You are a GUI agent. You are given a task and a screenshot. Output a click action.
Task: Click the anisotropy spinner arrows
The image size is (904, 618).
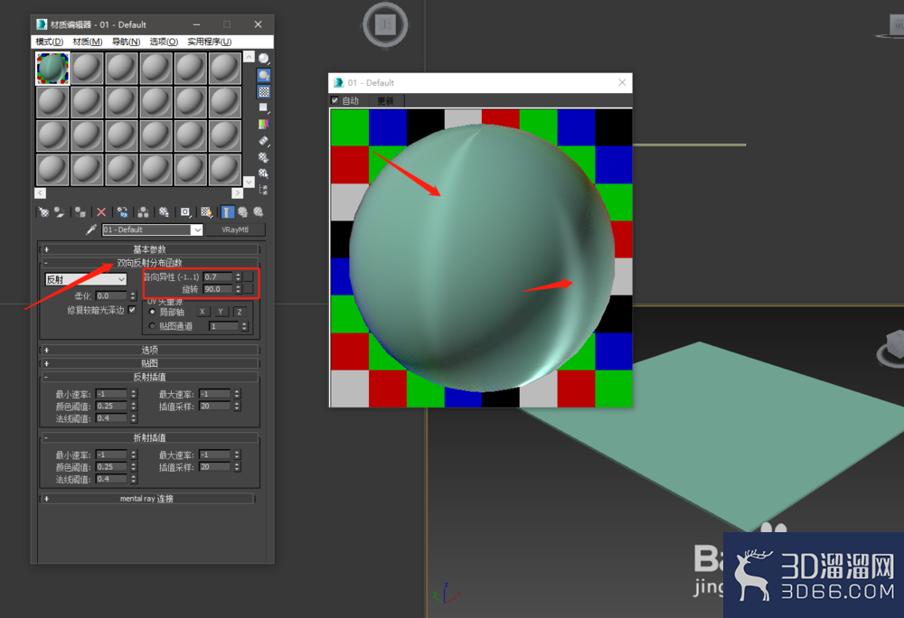(x=238, y=277)
